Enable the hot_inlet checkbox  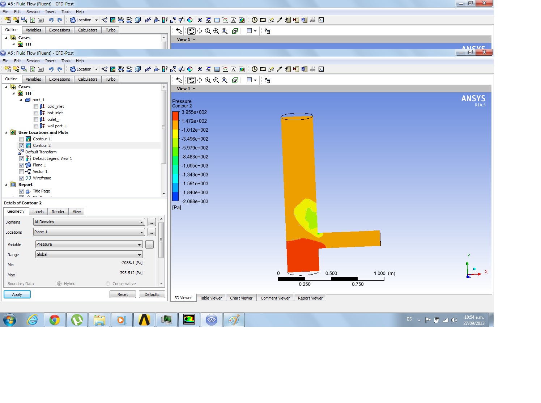pos(36,113)
